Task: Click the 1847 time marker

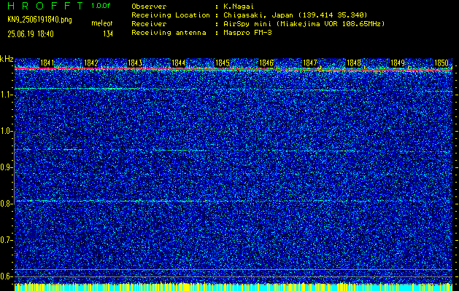Action: [x=309, y=63]
